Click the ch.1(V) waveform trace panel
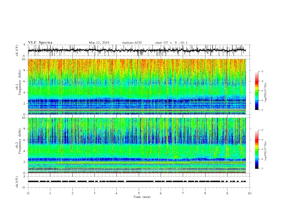 coord(139,50)
